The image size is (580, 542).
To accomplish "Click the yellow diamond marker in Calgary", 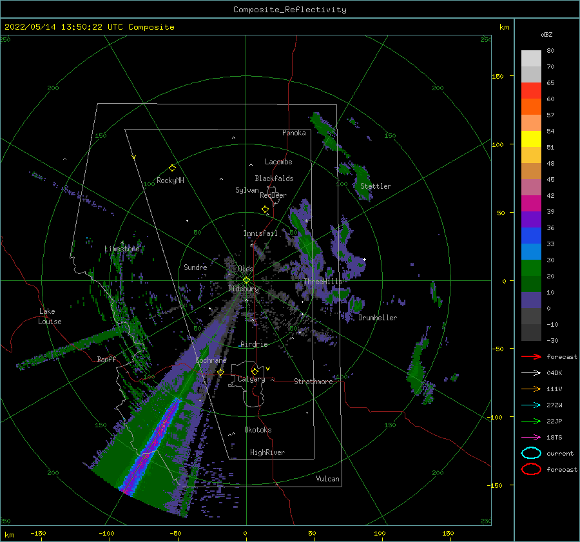I will (x=255, y=371).
